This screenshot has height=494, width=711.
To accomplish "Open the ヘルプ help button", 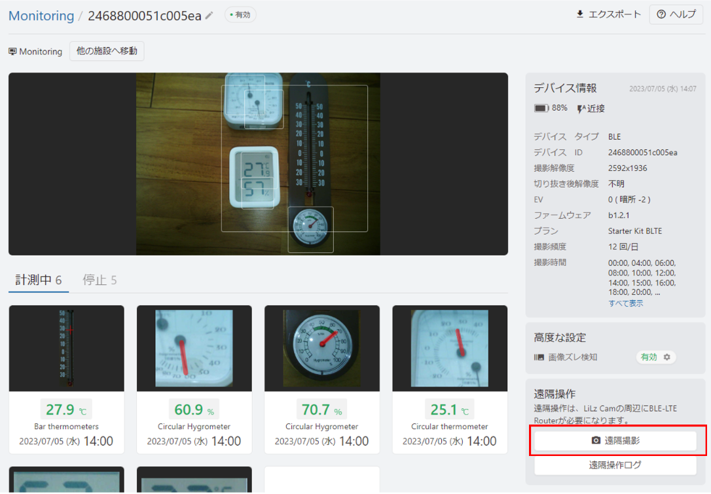I will (676, 14).
